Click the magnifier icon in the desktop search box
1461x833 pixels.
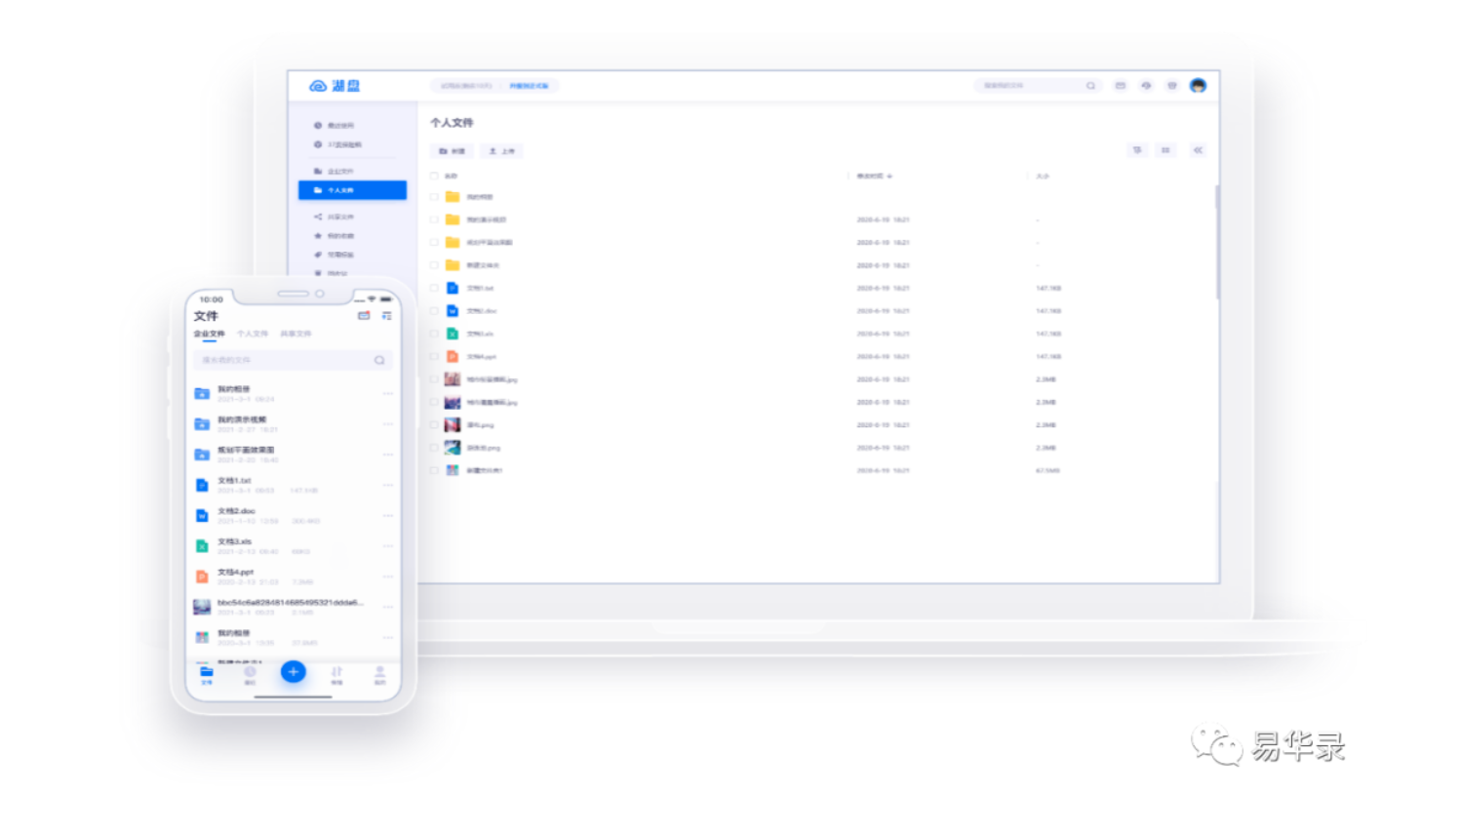(1090, 86)
